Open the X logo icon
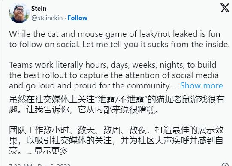Screen dimensions: 232x166 (225, 8)
